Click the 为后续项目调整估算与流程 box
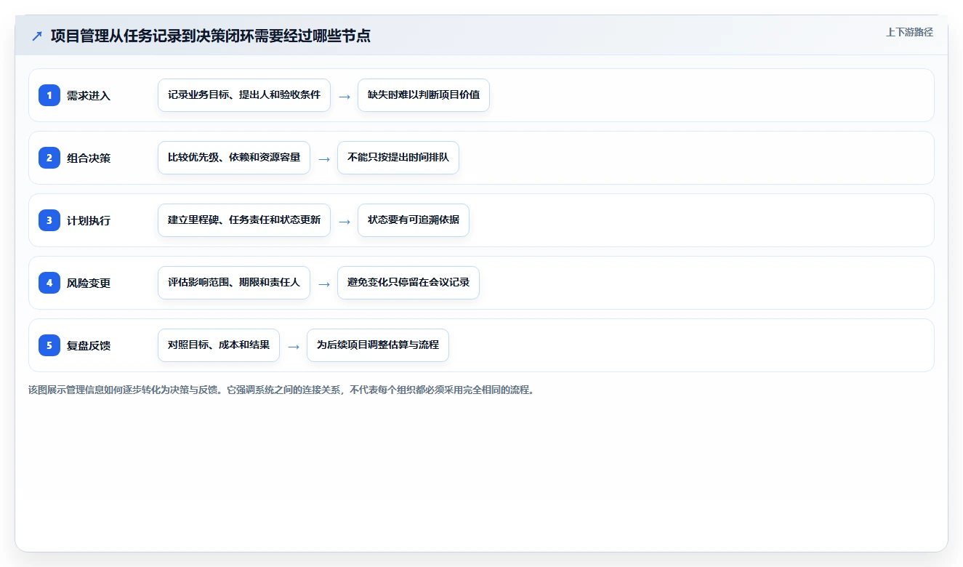The width and height of the screenshot is (963, 567). click(378, 345)
